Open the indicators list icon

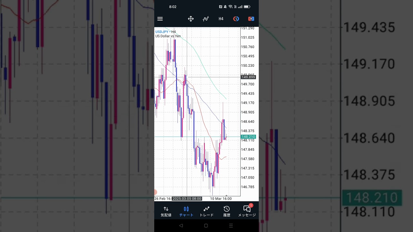tap(206, 19)
